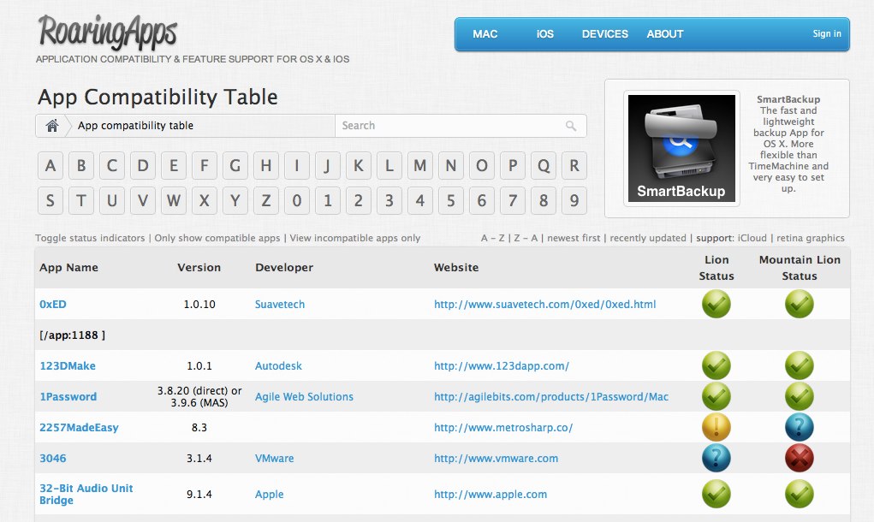Filter apps by letter R
874x522 pixels.
click(574, 165)
